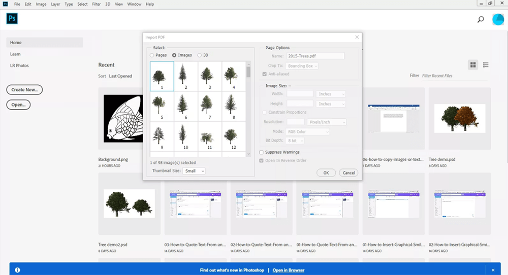
Task: Select tree image thumbnail number 7
Action: pyautogui.click(x=207, y=106)
